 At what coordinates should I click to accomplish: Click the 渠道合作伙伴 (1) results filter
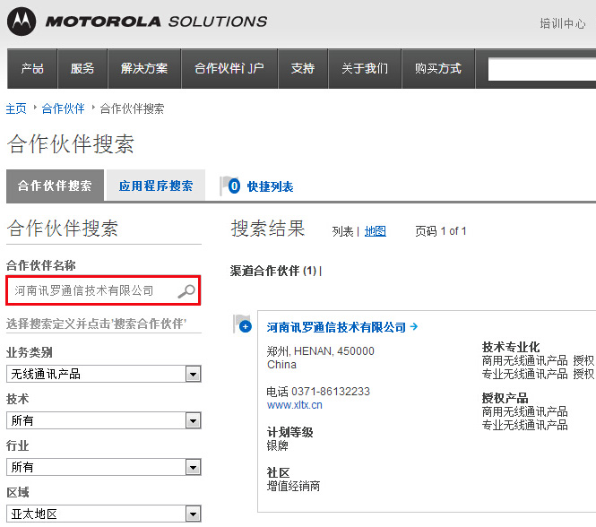click(273, 271)
